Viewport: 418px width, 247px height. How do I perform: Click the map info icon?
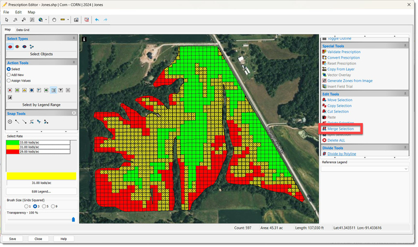point(84,39)
